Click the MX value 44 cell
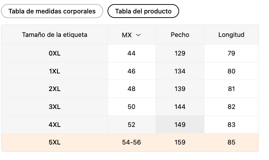 (131, 53)
